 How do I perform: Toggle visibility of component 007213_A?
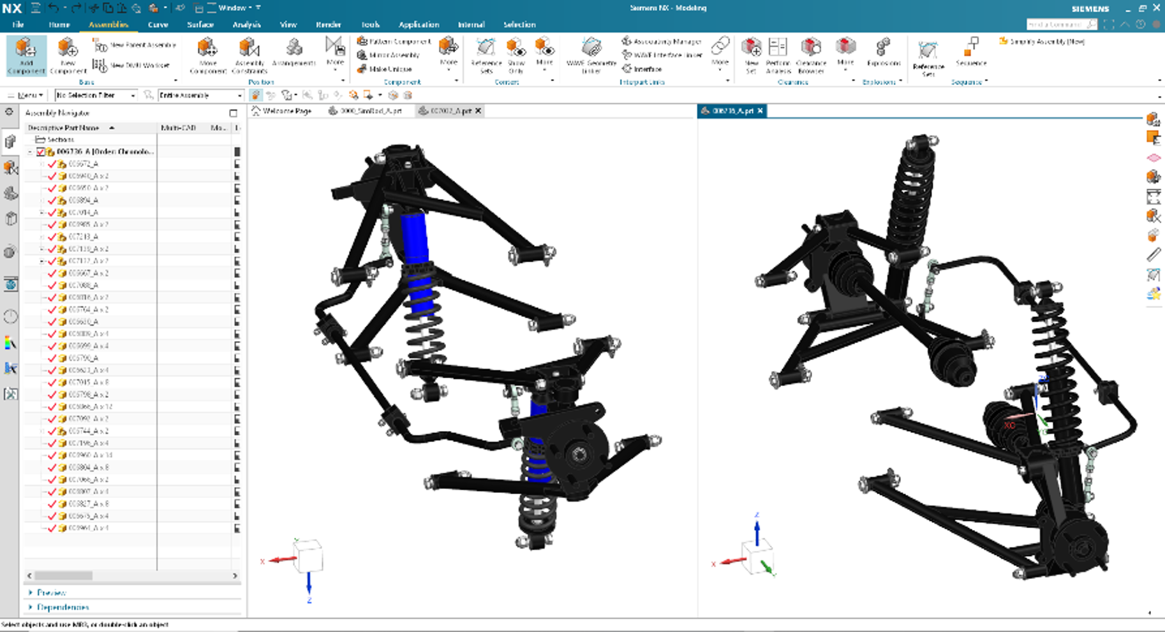[x=51, y=236]
